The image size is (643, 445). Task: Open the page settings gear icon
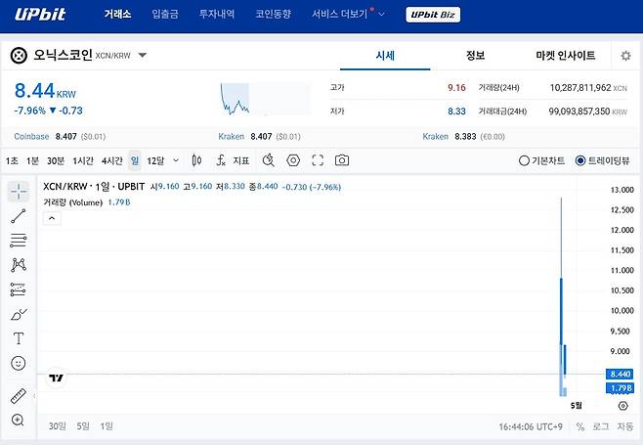[x=625, y=56]
